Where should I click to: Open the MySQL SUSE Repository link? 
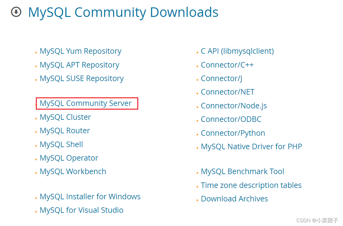click(82, 79)
